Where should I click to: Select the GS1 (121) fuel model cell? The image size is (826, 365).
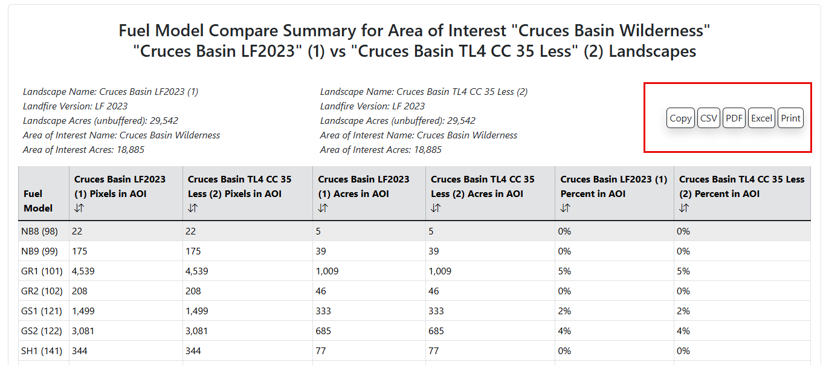pyautogui.click(x=44, y=311)
